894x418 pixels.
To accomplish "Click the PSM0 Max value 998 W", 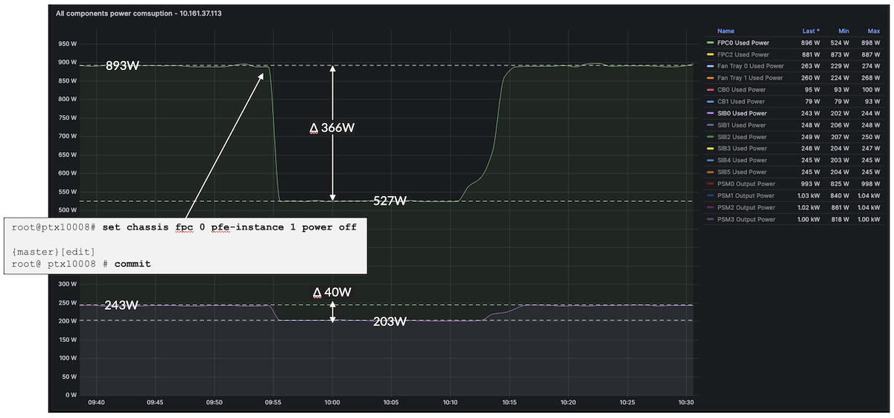I will pyautogui.click(x=872, y=184).
